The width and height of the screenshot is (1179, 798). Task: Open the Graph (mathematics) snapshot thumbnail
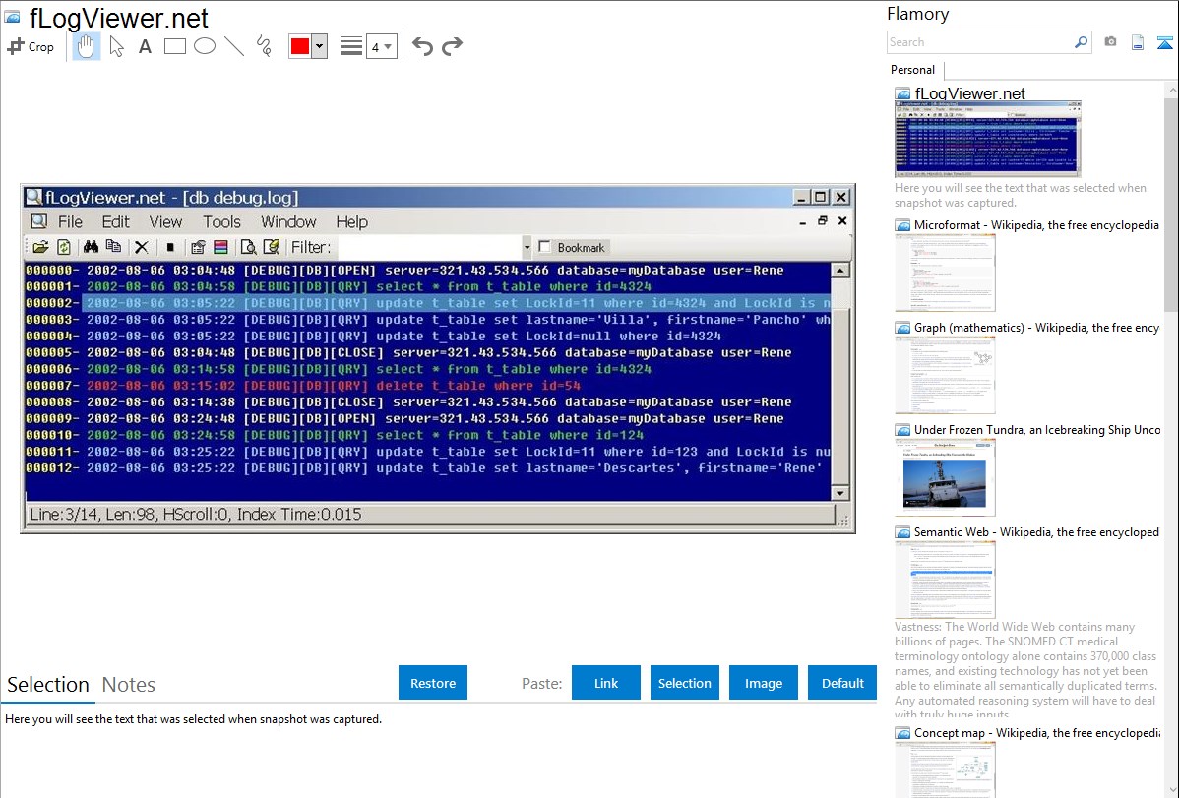point(945,375)
